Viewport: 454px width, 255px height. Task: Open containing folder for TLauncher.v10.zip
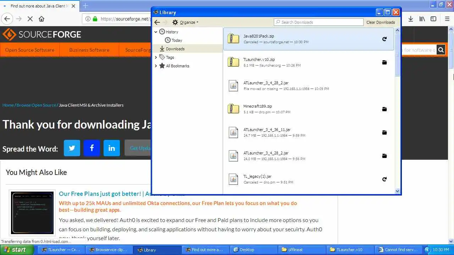click(x=384, y=62)
